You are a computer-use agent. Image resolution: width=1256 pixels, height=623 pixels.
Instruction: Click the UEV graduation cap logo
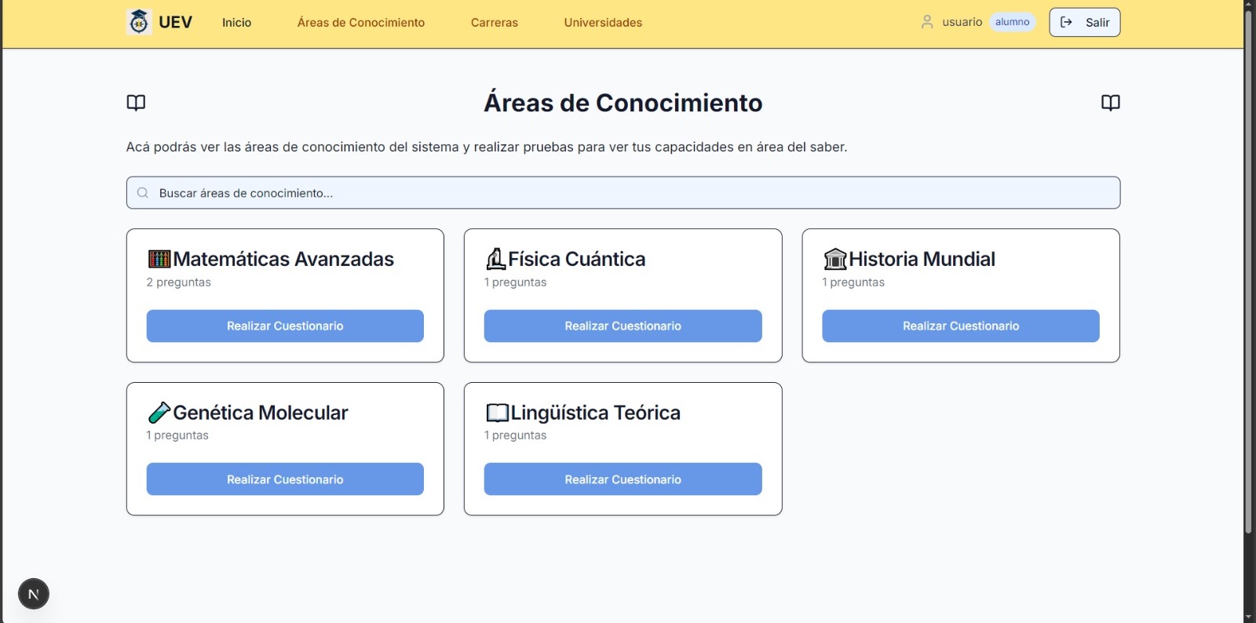click(x=139, y=22)
